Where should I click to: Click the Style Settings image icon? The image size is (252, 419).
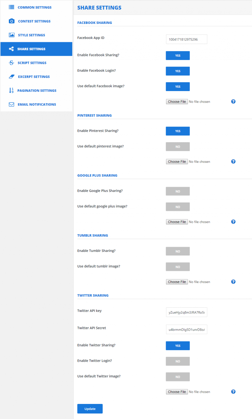(x=11, y=35)
